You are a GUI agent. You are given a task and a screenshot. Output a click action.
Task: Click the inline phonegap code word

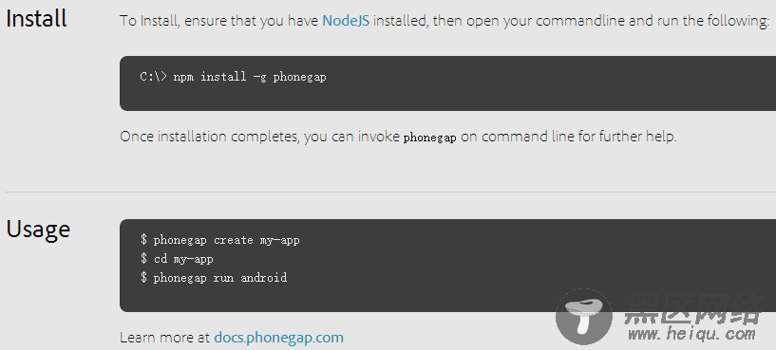(429, 138)
